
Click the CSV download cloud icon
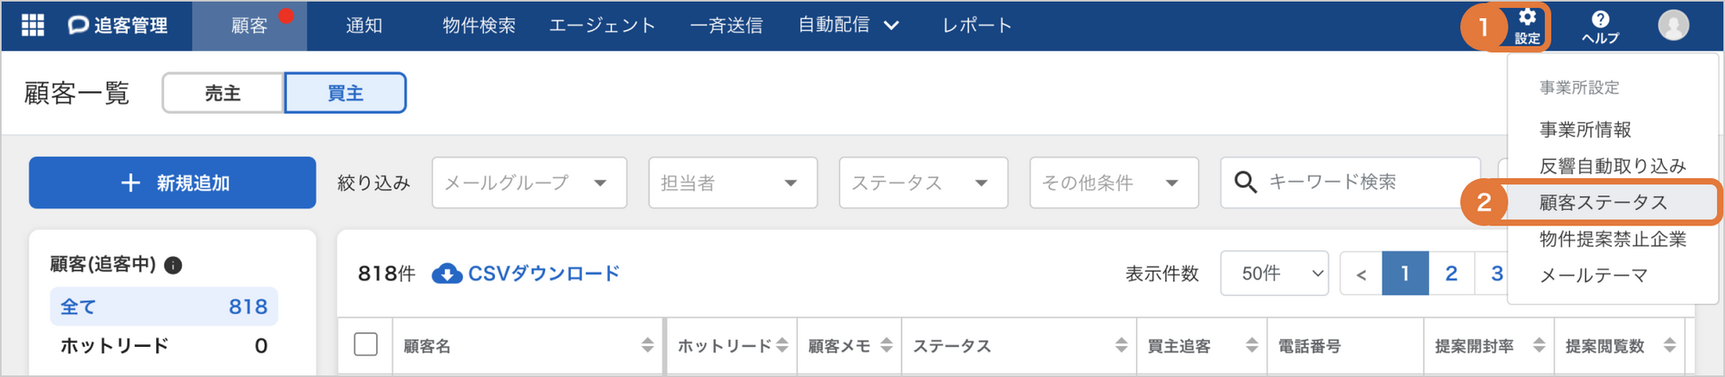447,274
